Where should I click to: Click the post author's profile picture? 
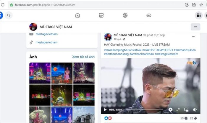(x=108, y=37)
